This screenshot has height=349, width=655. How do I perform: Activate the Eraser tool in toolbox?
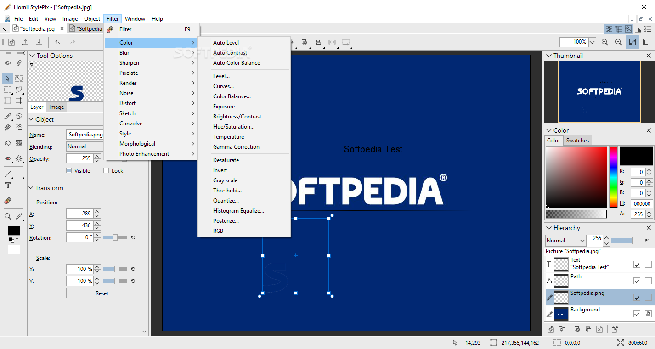tap(19, 116)
